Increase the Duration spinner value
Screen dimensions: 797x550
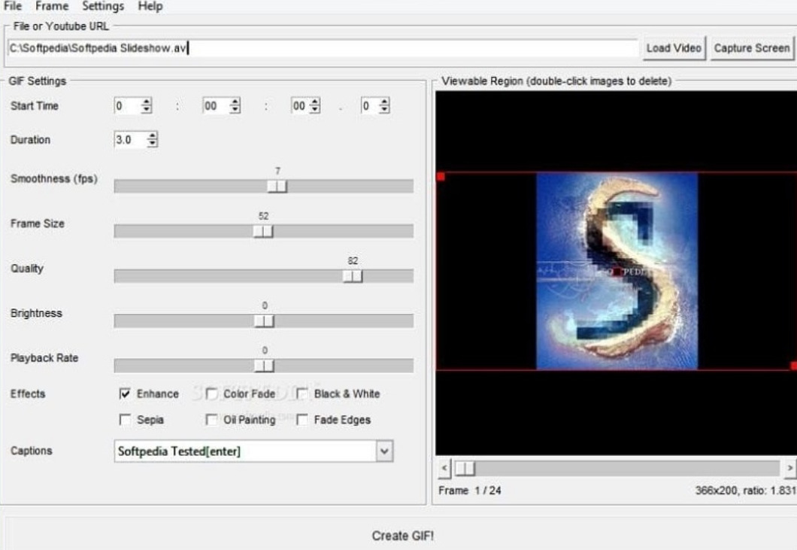click(x=152, y=136)
